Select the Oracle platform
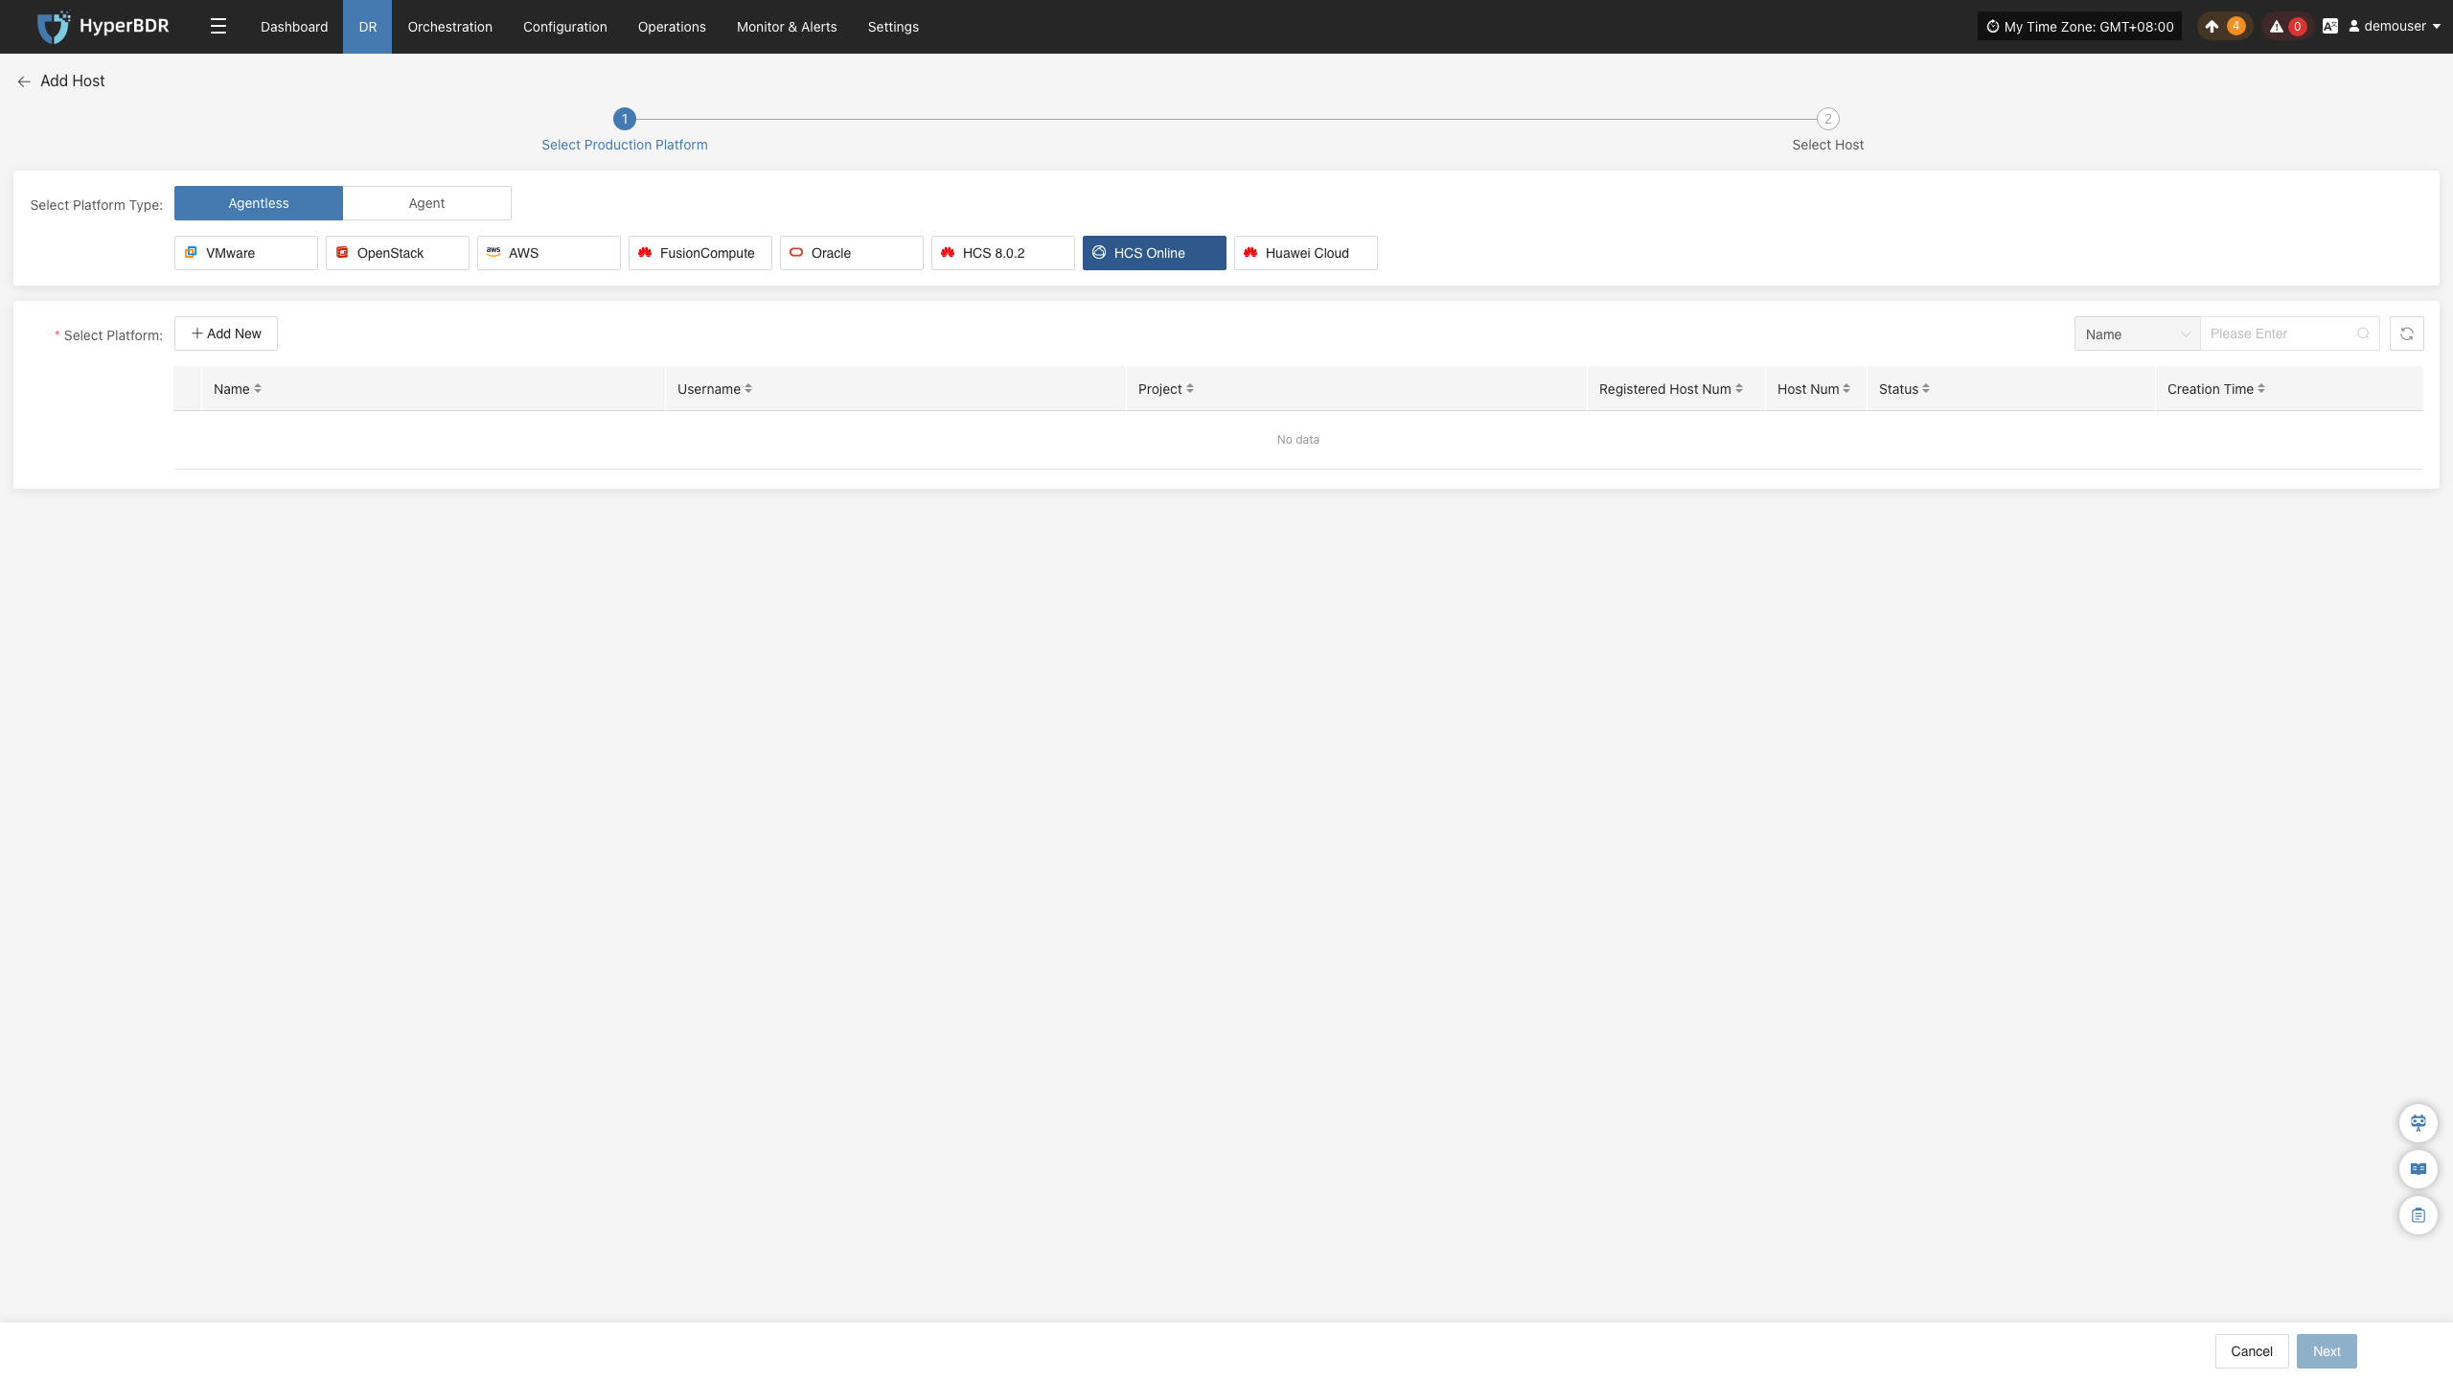The width and height of the screenshot is (2453, 1380). (x=852, y=253)
